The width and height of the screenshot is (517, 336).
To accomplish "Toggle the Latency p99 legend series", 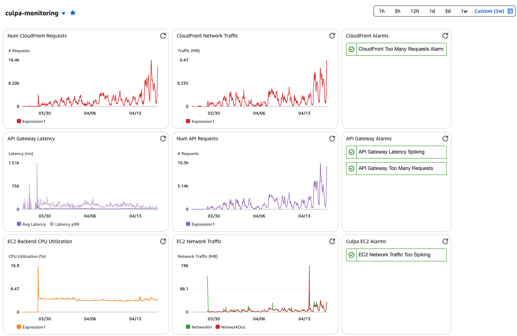I will coord(67,224).
